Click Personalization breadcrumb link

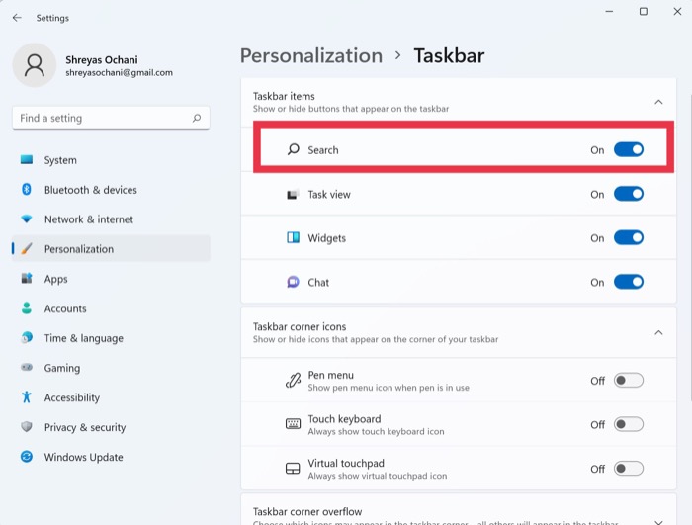point(310,55)
